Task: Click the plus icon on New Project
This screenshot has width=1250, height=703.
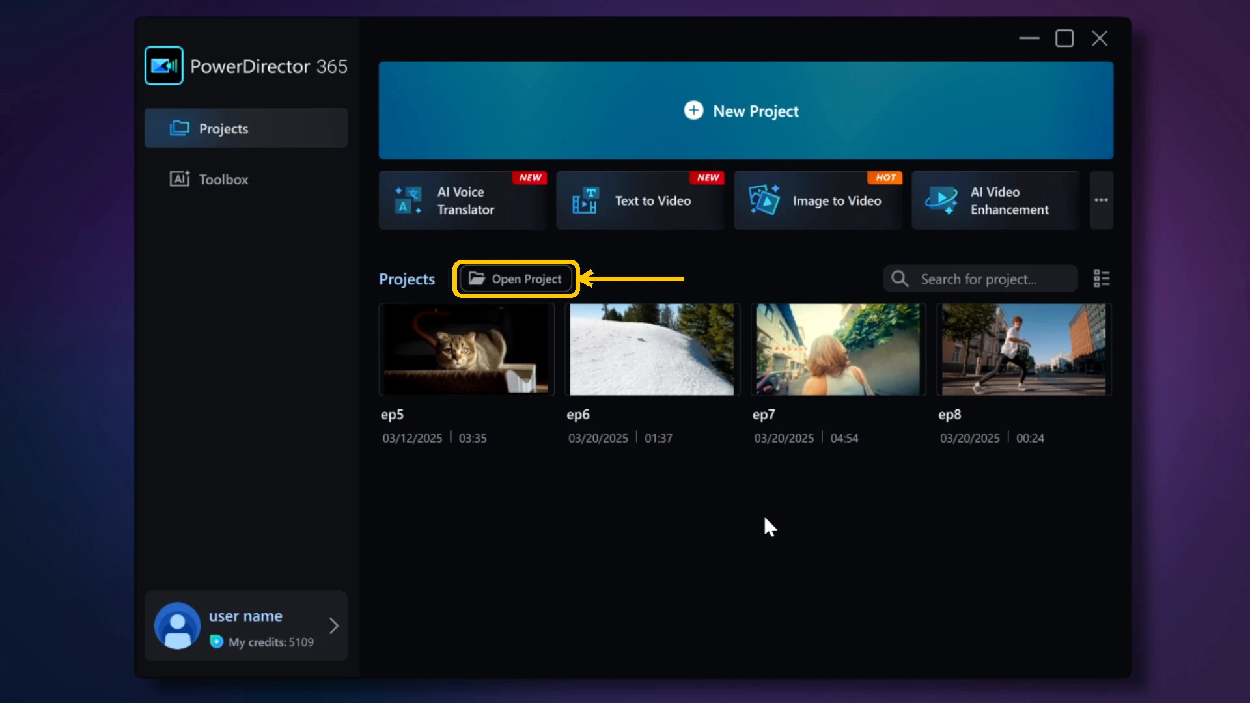Action: click(x=693, y=111)
